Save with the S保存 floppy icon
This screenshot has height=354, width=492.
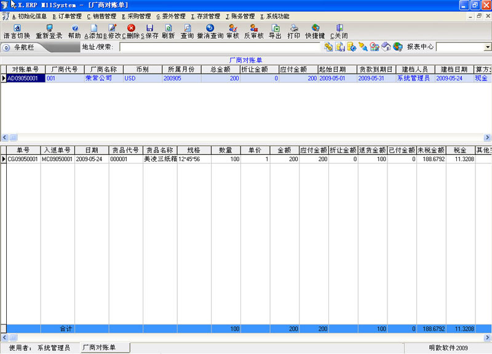coord(149,28)
